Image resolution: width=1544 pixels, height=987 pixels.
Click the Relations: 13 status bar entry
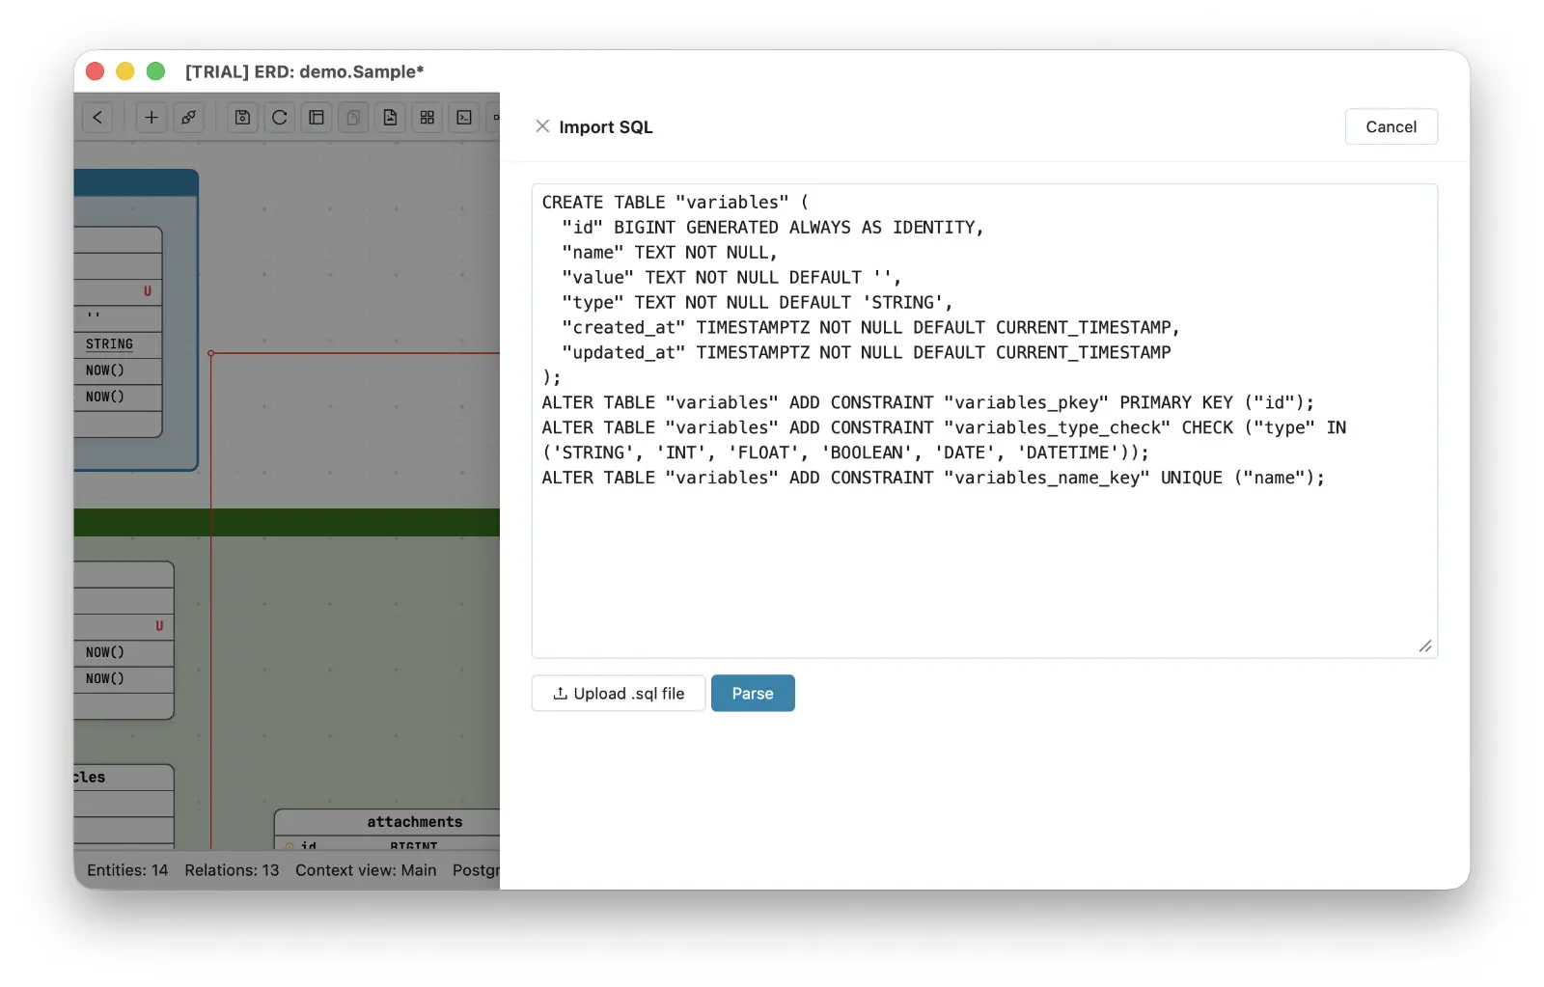click(x=232, y=870)
